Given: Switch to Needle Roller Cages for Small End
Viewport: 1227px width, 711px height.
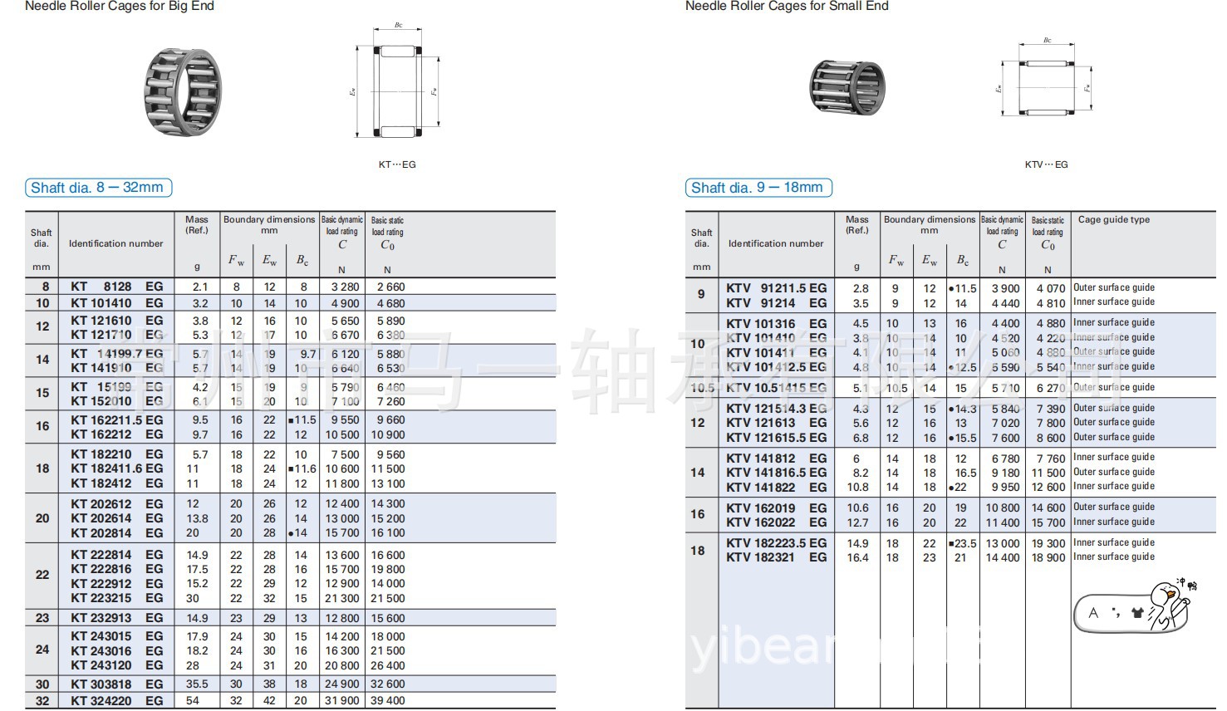Looking at the screenshot, I should pos(786,7).
